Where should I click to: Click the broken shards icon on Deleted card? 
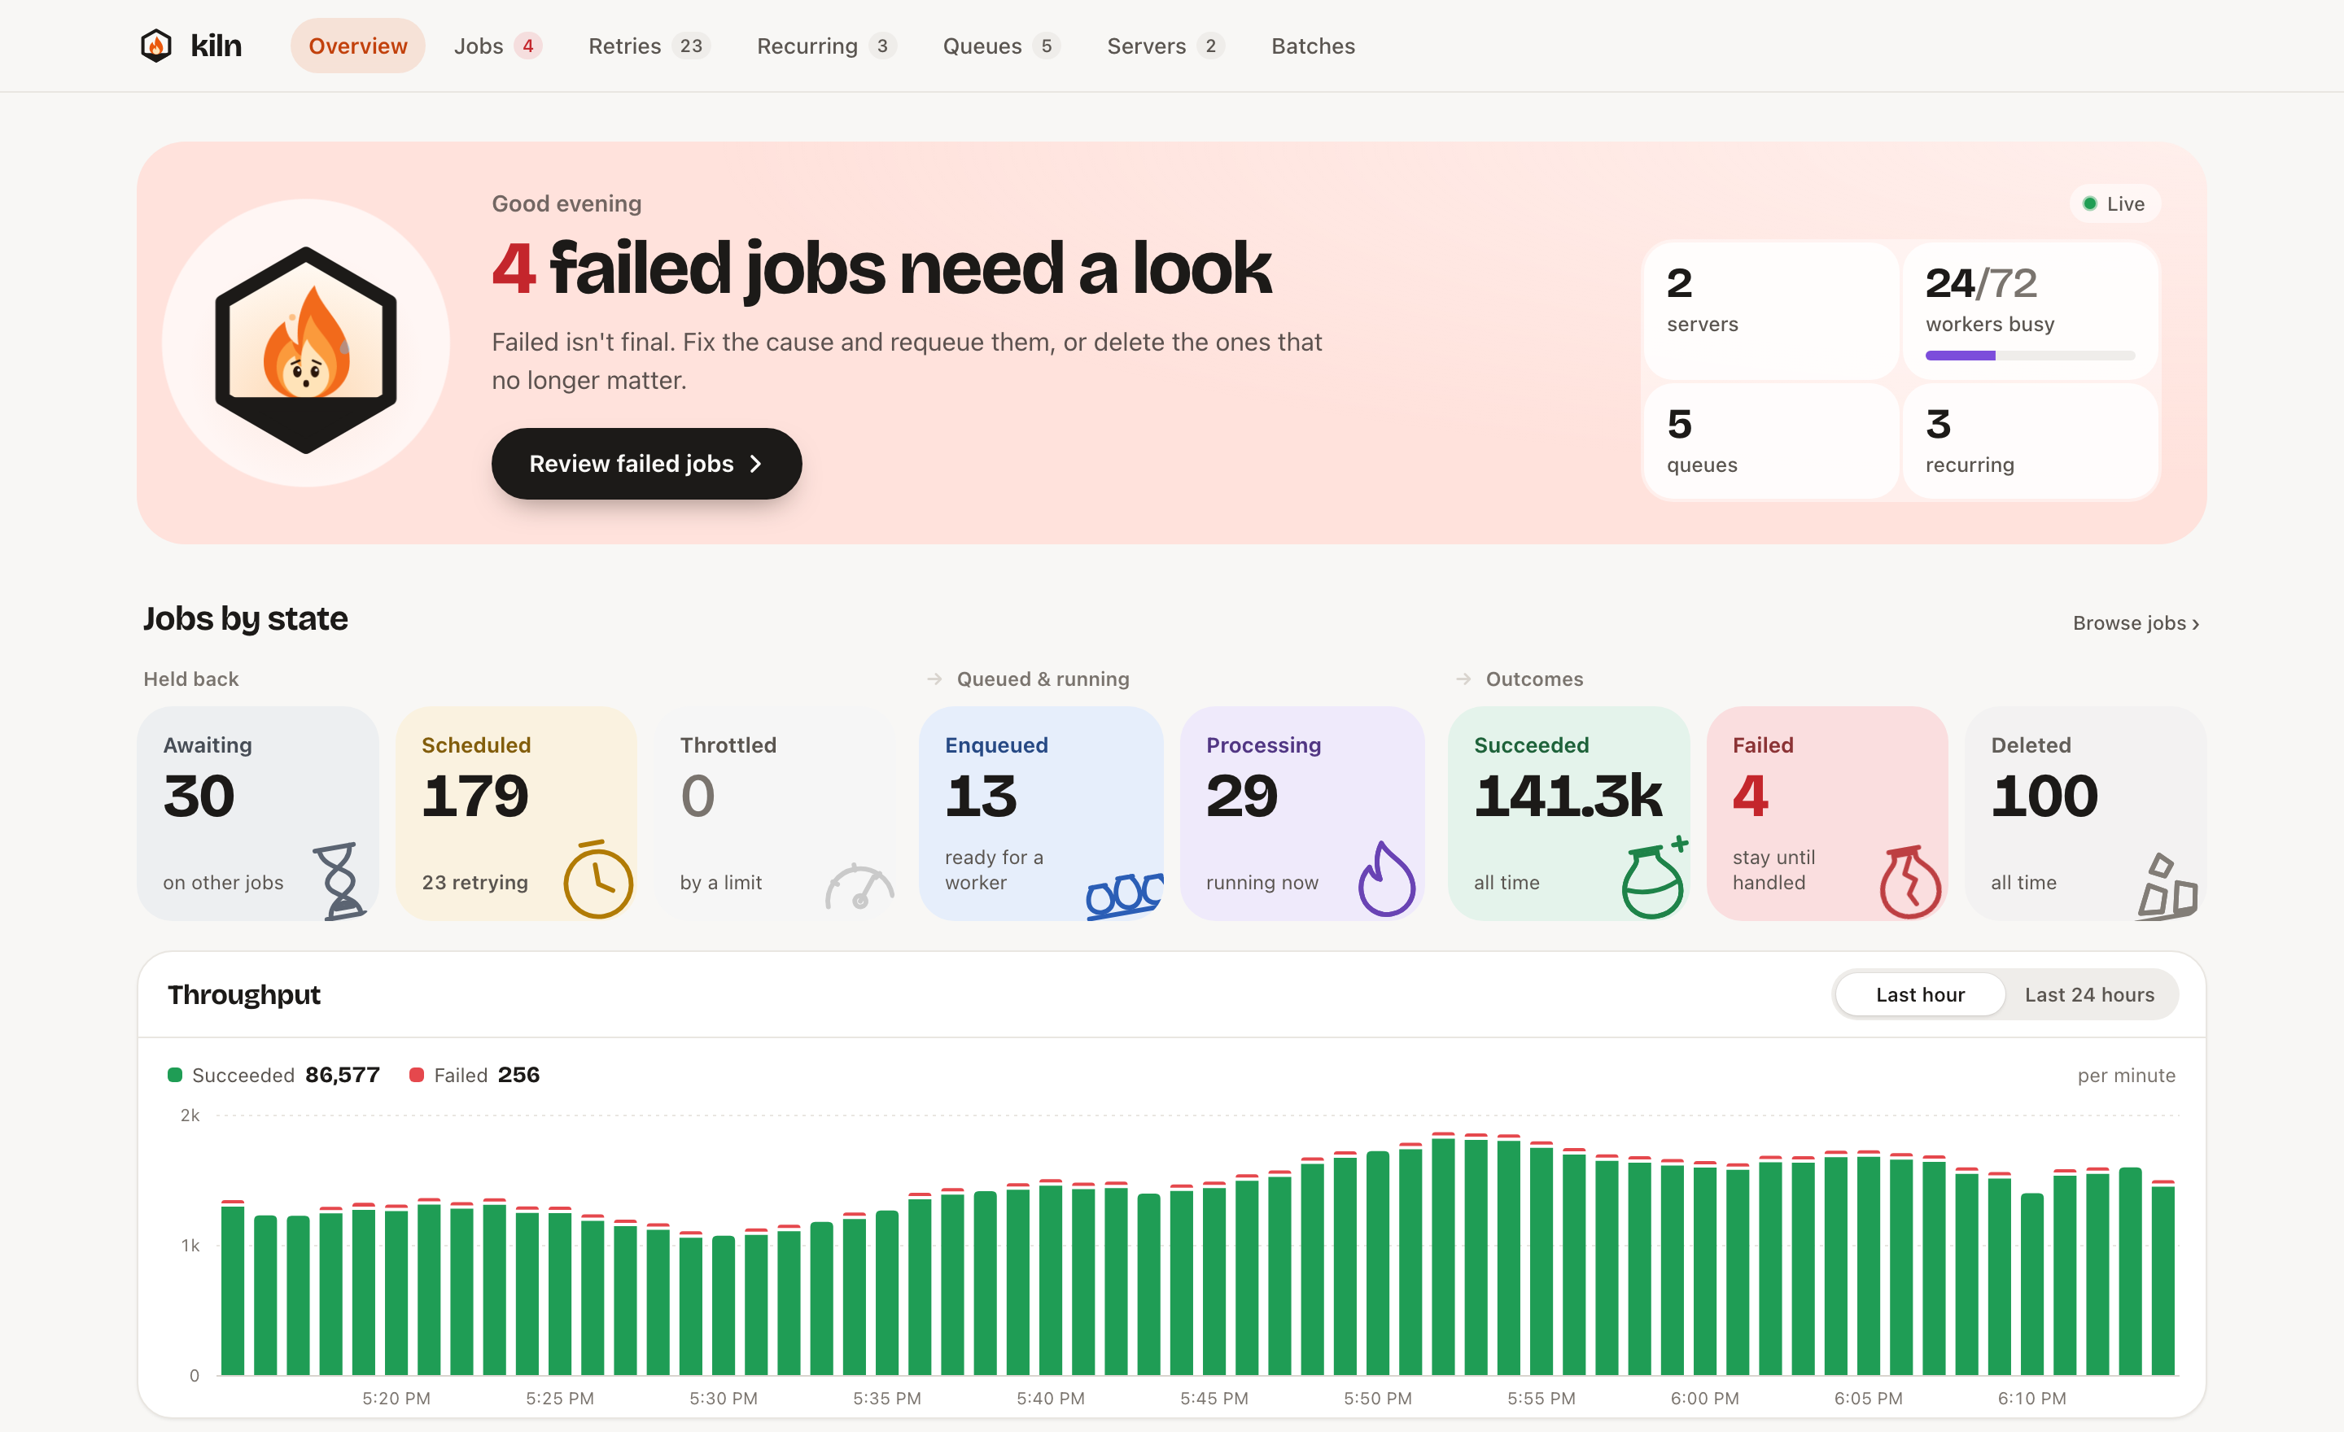2167,886
